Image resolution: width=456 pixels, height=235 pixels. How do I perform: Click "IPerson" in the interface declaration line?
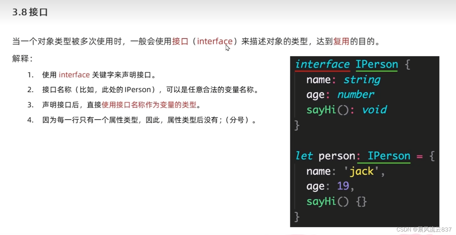[x=377, y=64]
